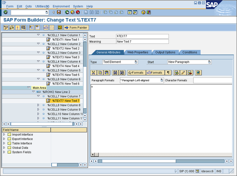Viewport: 237px width, 176px height.
Task: Open the Goto menu
Action: coord(29,6)
